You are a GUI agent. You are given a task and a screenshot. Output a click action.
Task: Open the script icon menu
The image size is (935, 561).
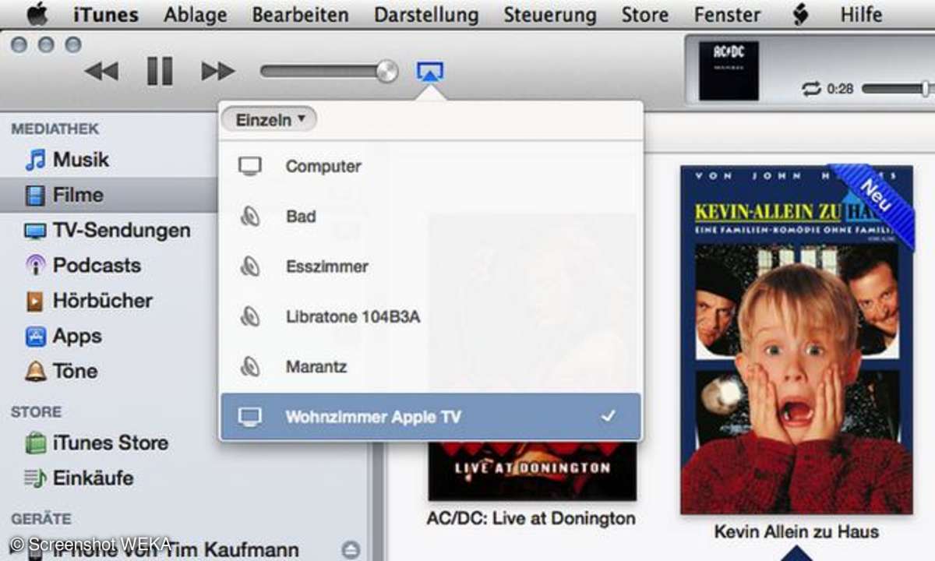[800, 14]
